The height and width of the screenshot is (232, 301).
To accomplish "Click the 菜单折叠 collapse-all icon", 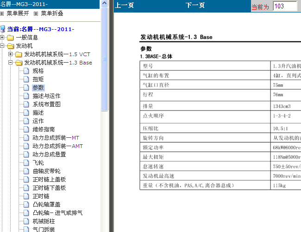I will tap(36, 13).
